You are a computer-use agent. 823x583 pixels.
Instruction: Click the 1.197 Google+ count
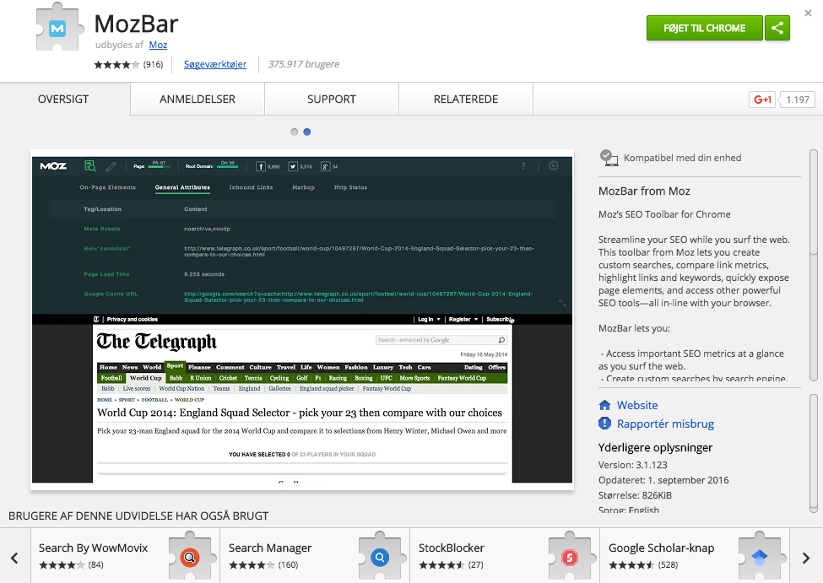click(x=798, y=100)
